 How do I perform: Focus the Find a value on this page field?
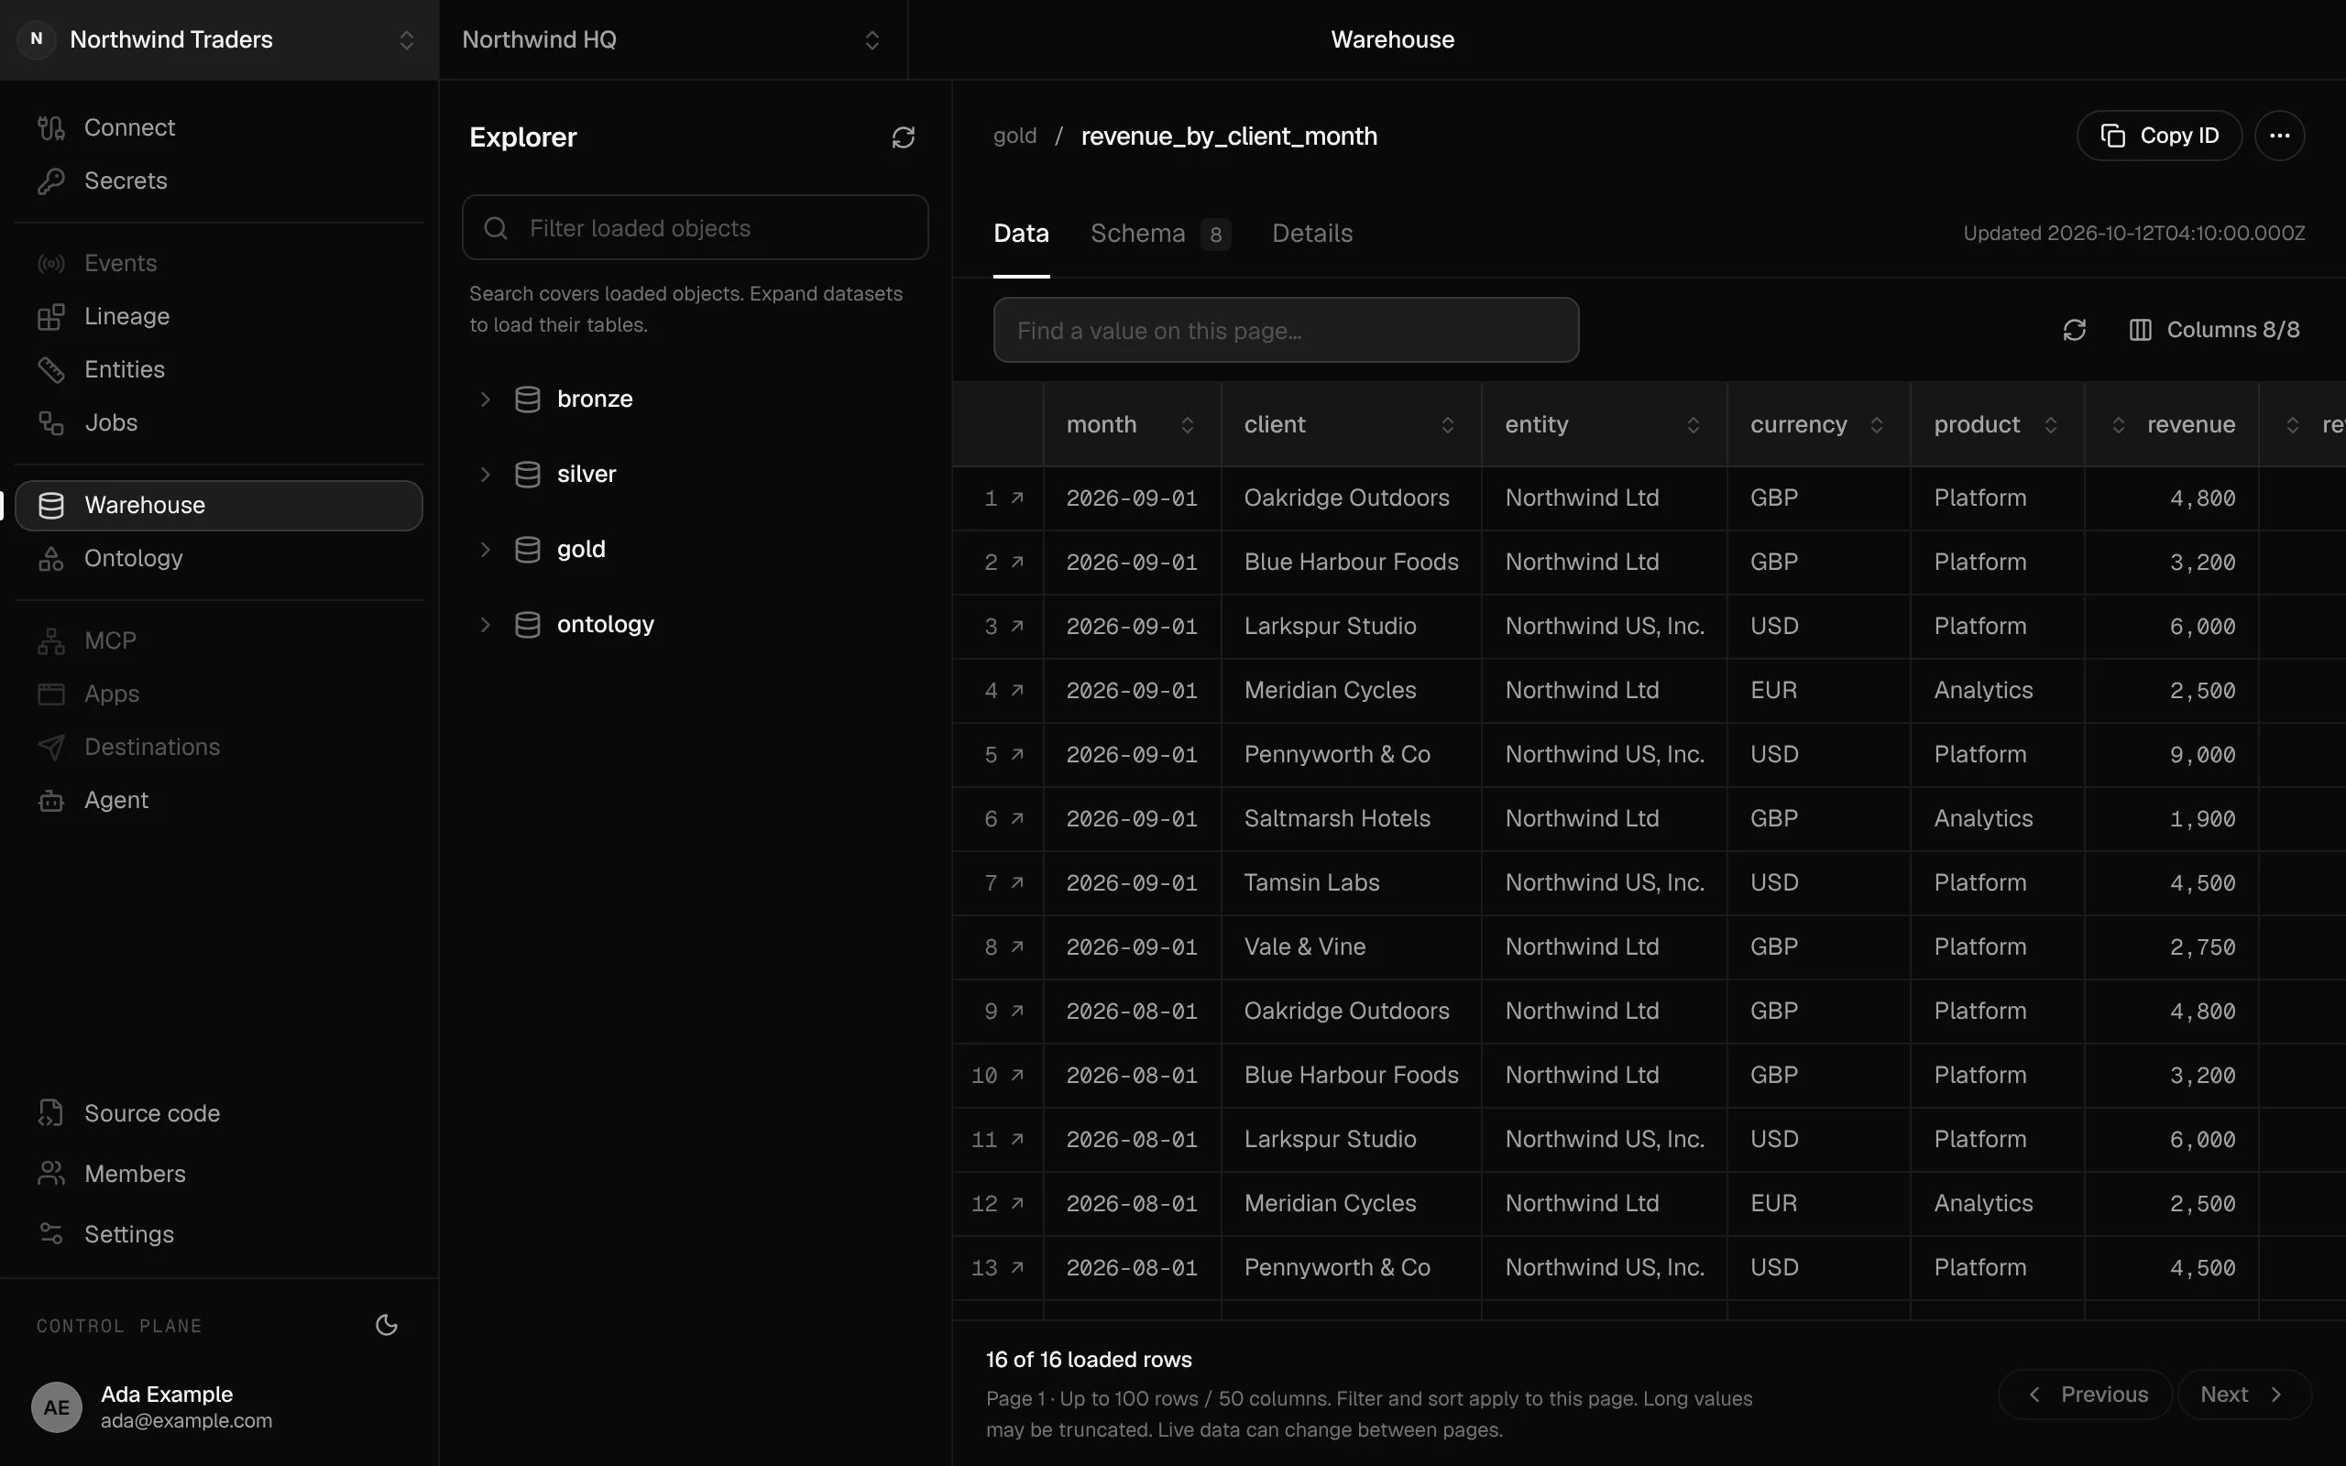click(1286, 331)
